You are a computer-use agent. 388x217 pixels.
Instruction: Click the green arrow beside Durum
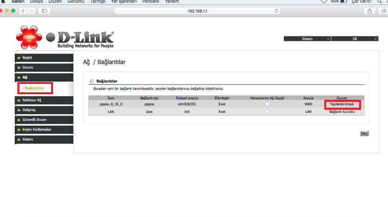point(19,68)
